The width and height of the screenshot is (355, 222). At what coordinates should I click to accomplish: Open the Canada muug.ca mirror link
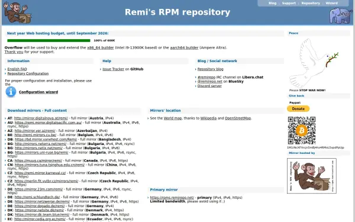(38, 160)
